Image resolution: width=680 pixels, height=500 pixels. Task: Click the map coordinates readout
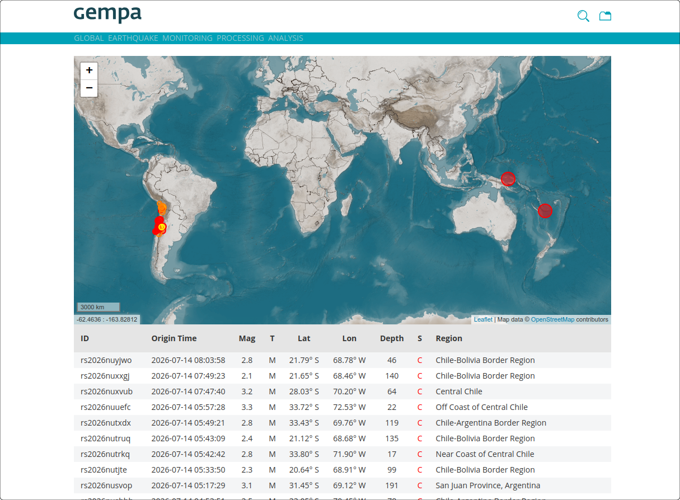[107, 320]
